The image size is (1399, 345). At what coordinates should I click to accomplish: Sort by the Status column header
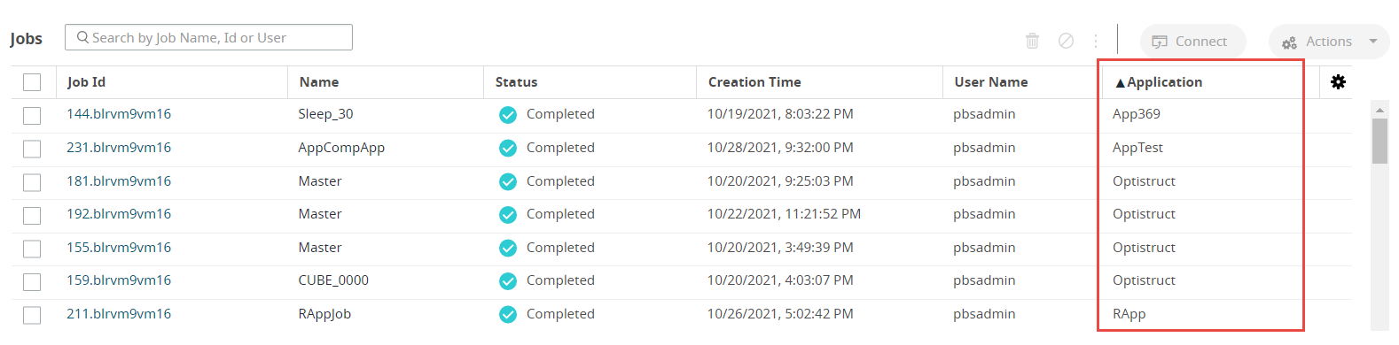tap(516, 82)
